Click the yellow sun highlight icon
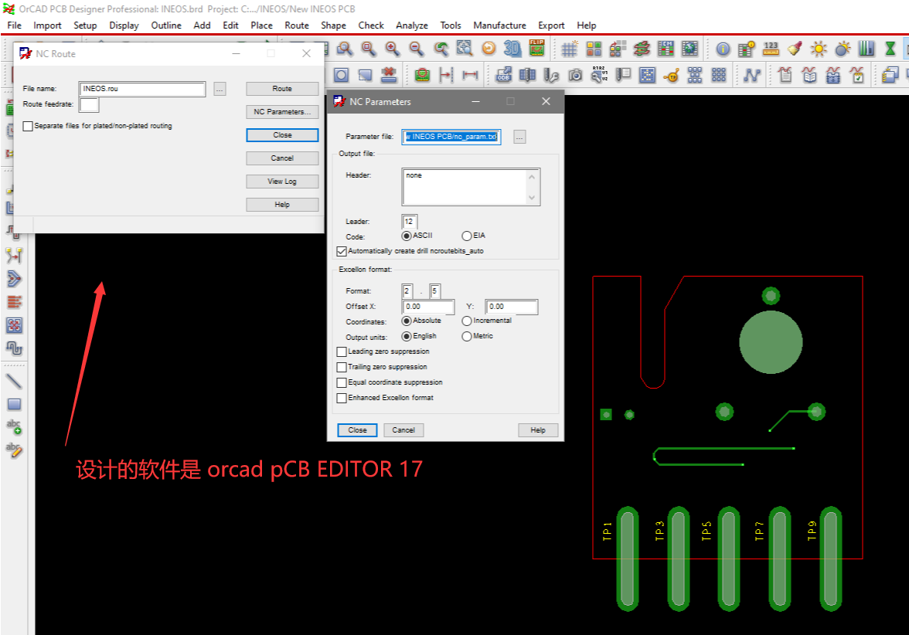The width and height of the screenshot is (909, 635). coord(819,49)
